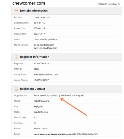Click the Domain Information globe icon
The height and width of the screenshot is (139, 124).
point(16,11)
